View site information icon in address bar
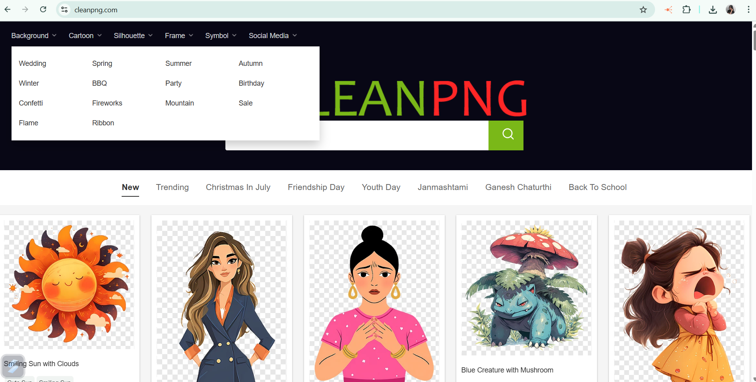 point(64,10)
